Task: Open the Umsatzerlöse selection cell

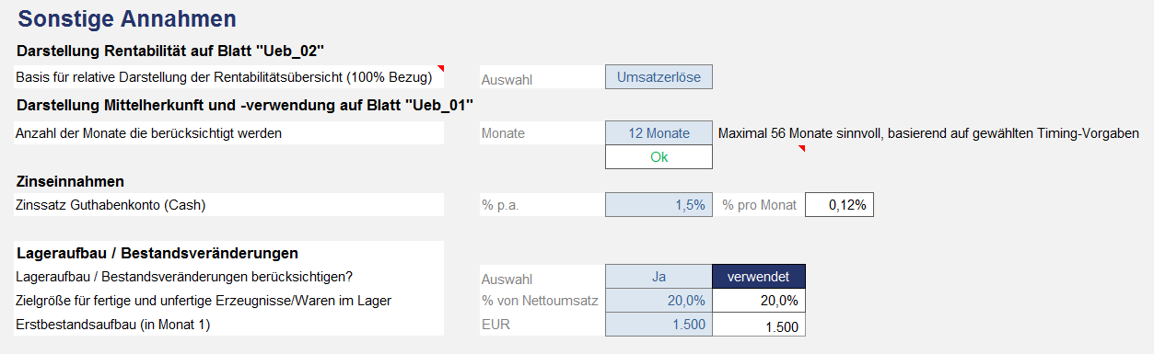Action: (659, 77)
